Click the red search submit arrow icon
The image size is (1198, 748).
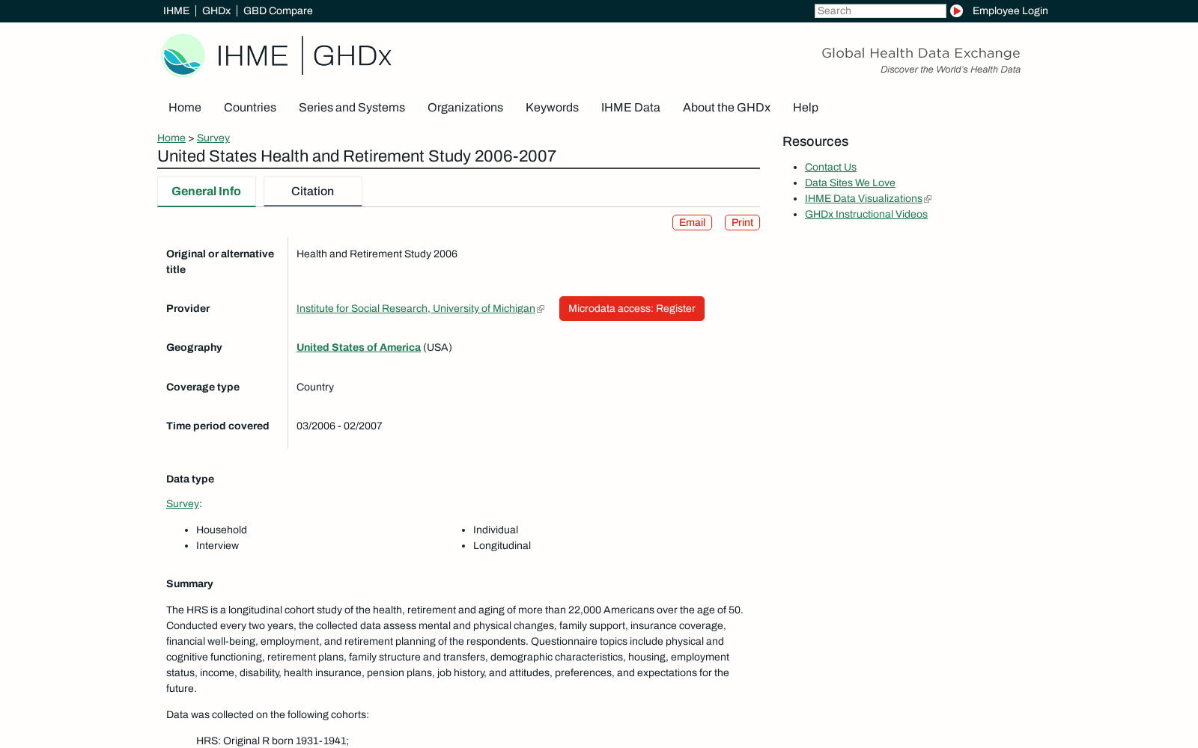956,10
